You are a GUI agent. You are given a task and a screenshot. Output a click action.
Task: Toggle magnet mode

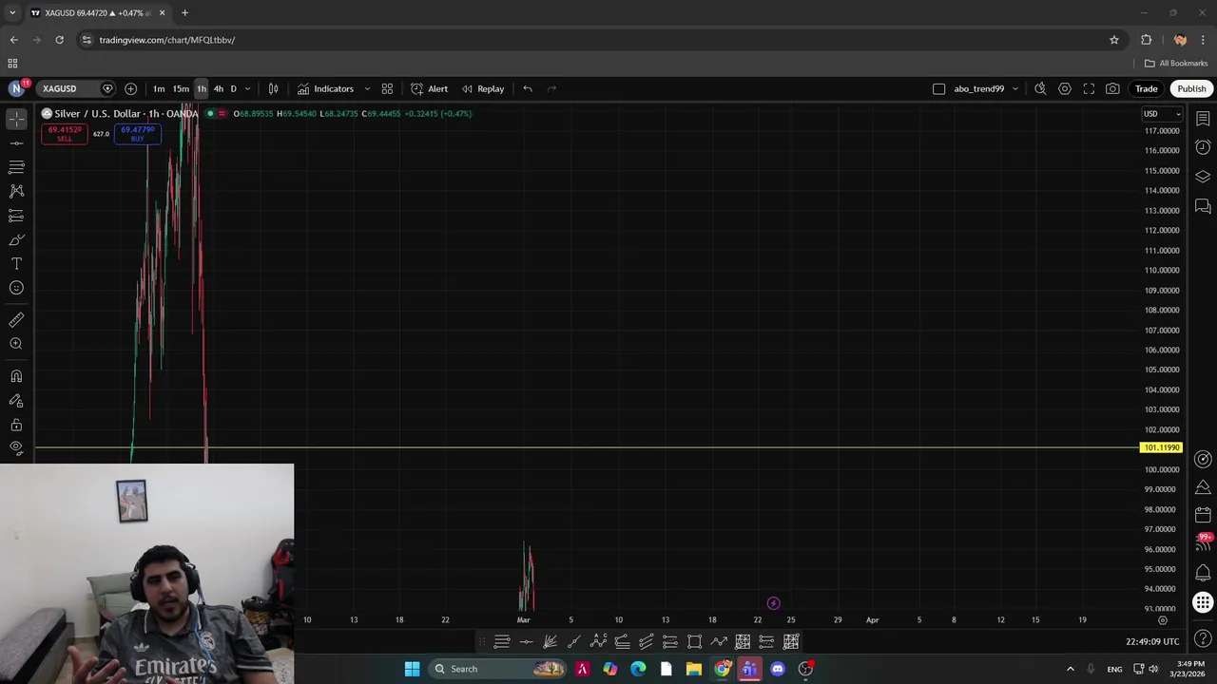(16, 376)
